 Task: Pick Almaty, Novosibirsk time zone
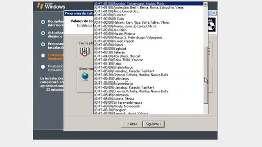click(148, 106)
